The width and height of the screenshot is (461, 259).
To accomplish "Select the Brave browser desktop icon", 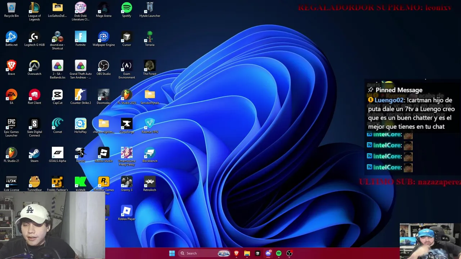I will pos(12,68).
